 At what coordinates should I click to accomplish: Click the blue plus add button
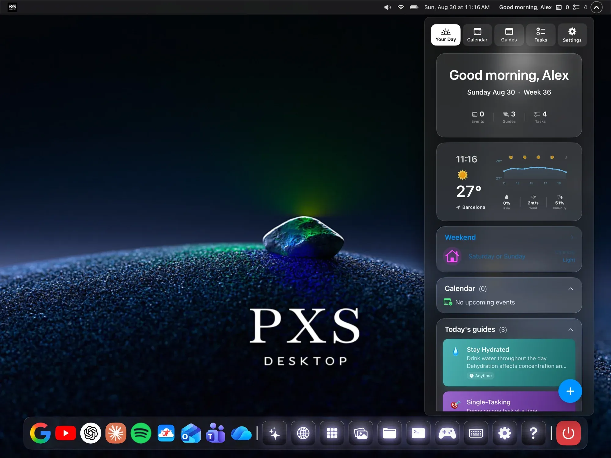tap(570, 391)
